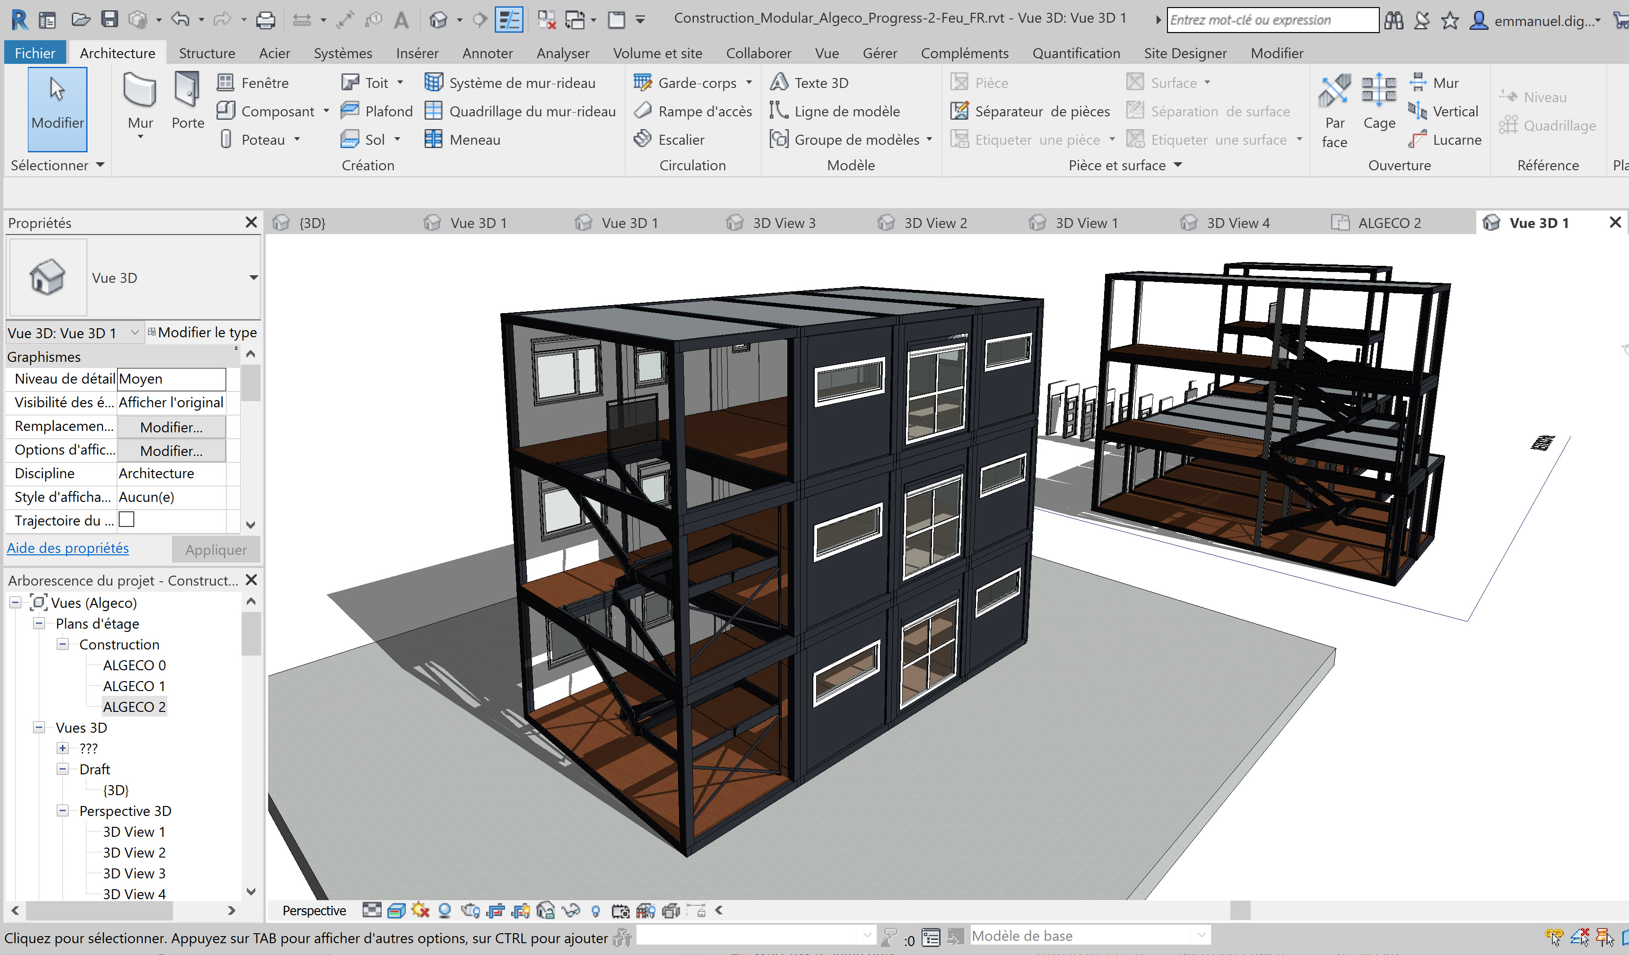Screen dimensions: 1629x955
Task: Turn off sun path icon in view bar
Action: point(420,911)
